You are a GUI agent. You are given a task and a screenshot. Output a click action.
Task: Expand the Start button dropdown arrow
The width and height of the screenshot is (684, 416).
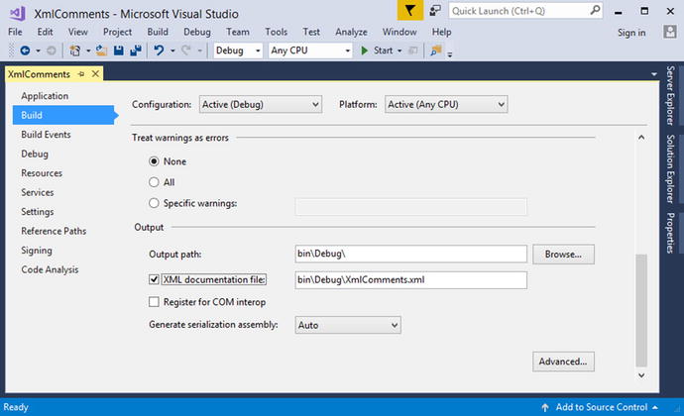coord(399,52)
